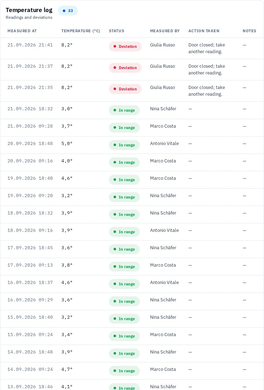Select timestamp 21.09.2026 21:41

[x=30, y=45]
